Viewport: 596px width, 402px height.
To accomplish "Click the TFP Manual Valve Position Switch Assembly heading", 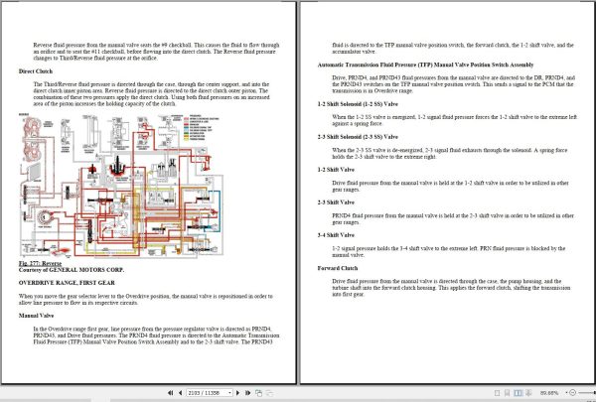I will click(x=425, y=65).
